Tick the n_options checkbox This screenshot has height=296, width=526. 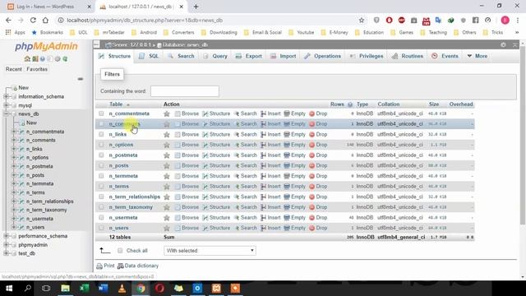click(101, 145)
